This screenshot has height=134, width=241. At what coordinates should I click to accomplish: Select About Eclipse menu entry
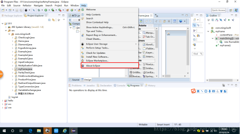pyautogui.click(x=110, y=66)
